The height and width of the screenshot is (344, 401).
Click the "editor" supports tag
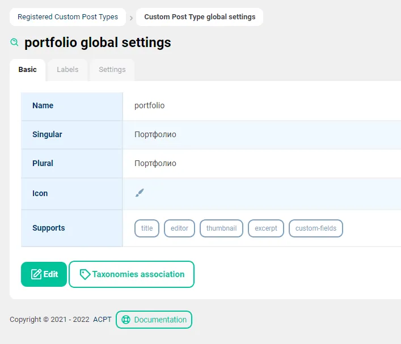pyautogui.click(x=179, y=228)
